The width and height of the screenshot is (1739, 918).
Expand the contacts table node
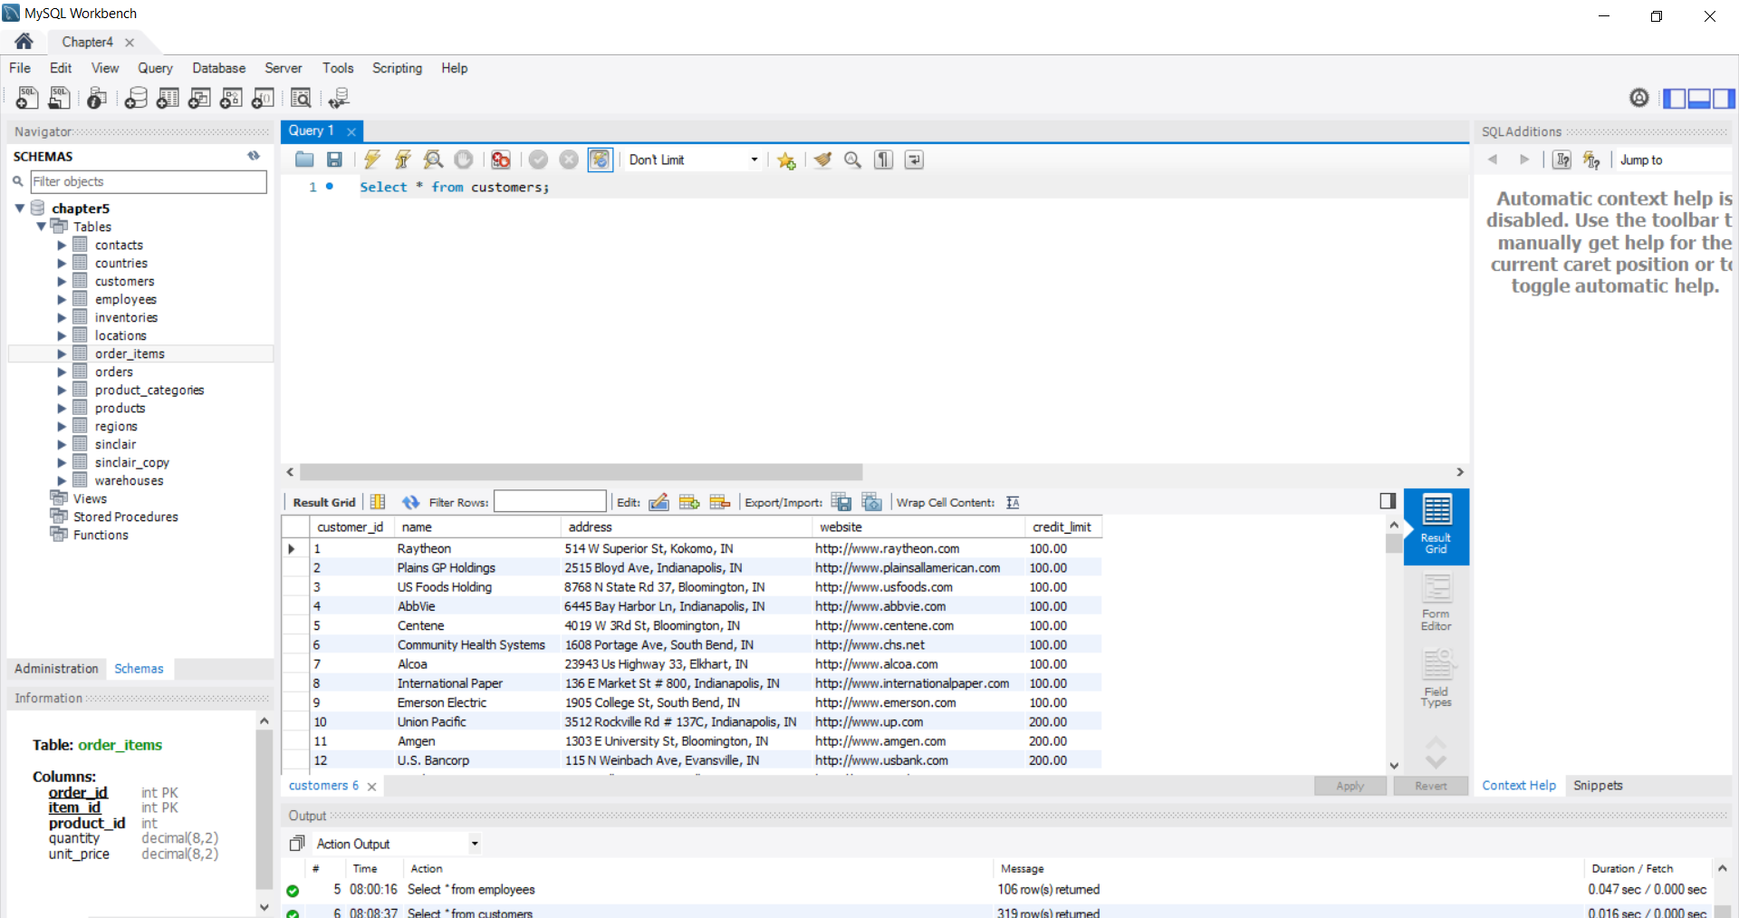(x=62, y=245)
